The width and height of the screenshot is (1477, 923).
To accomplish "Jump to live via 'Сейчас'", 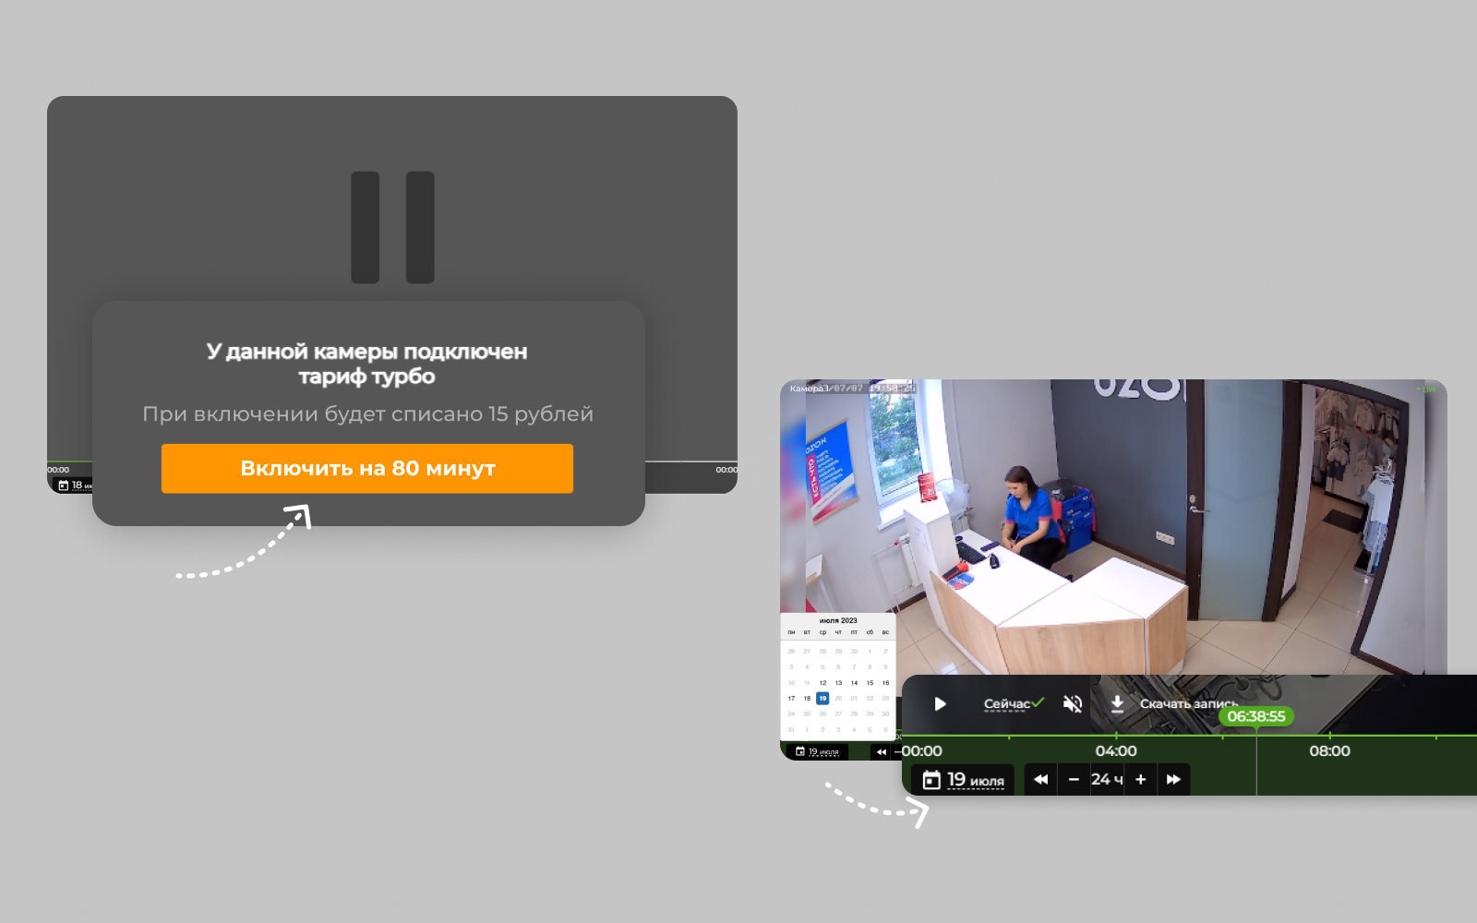I will [x=1007, y=704].
